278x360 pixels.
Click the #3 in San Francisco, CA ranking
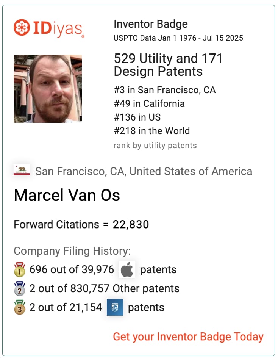pos(165,90)
